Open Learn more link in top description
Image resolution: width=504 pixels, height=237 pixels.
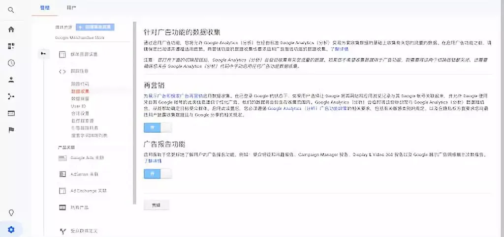(340, 49)
